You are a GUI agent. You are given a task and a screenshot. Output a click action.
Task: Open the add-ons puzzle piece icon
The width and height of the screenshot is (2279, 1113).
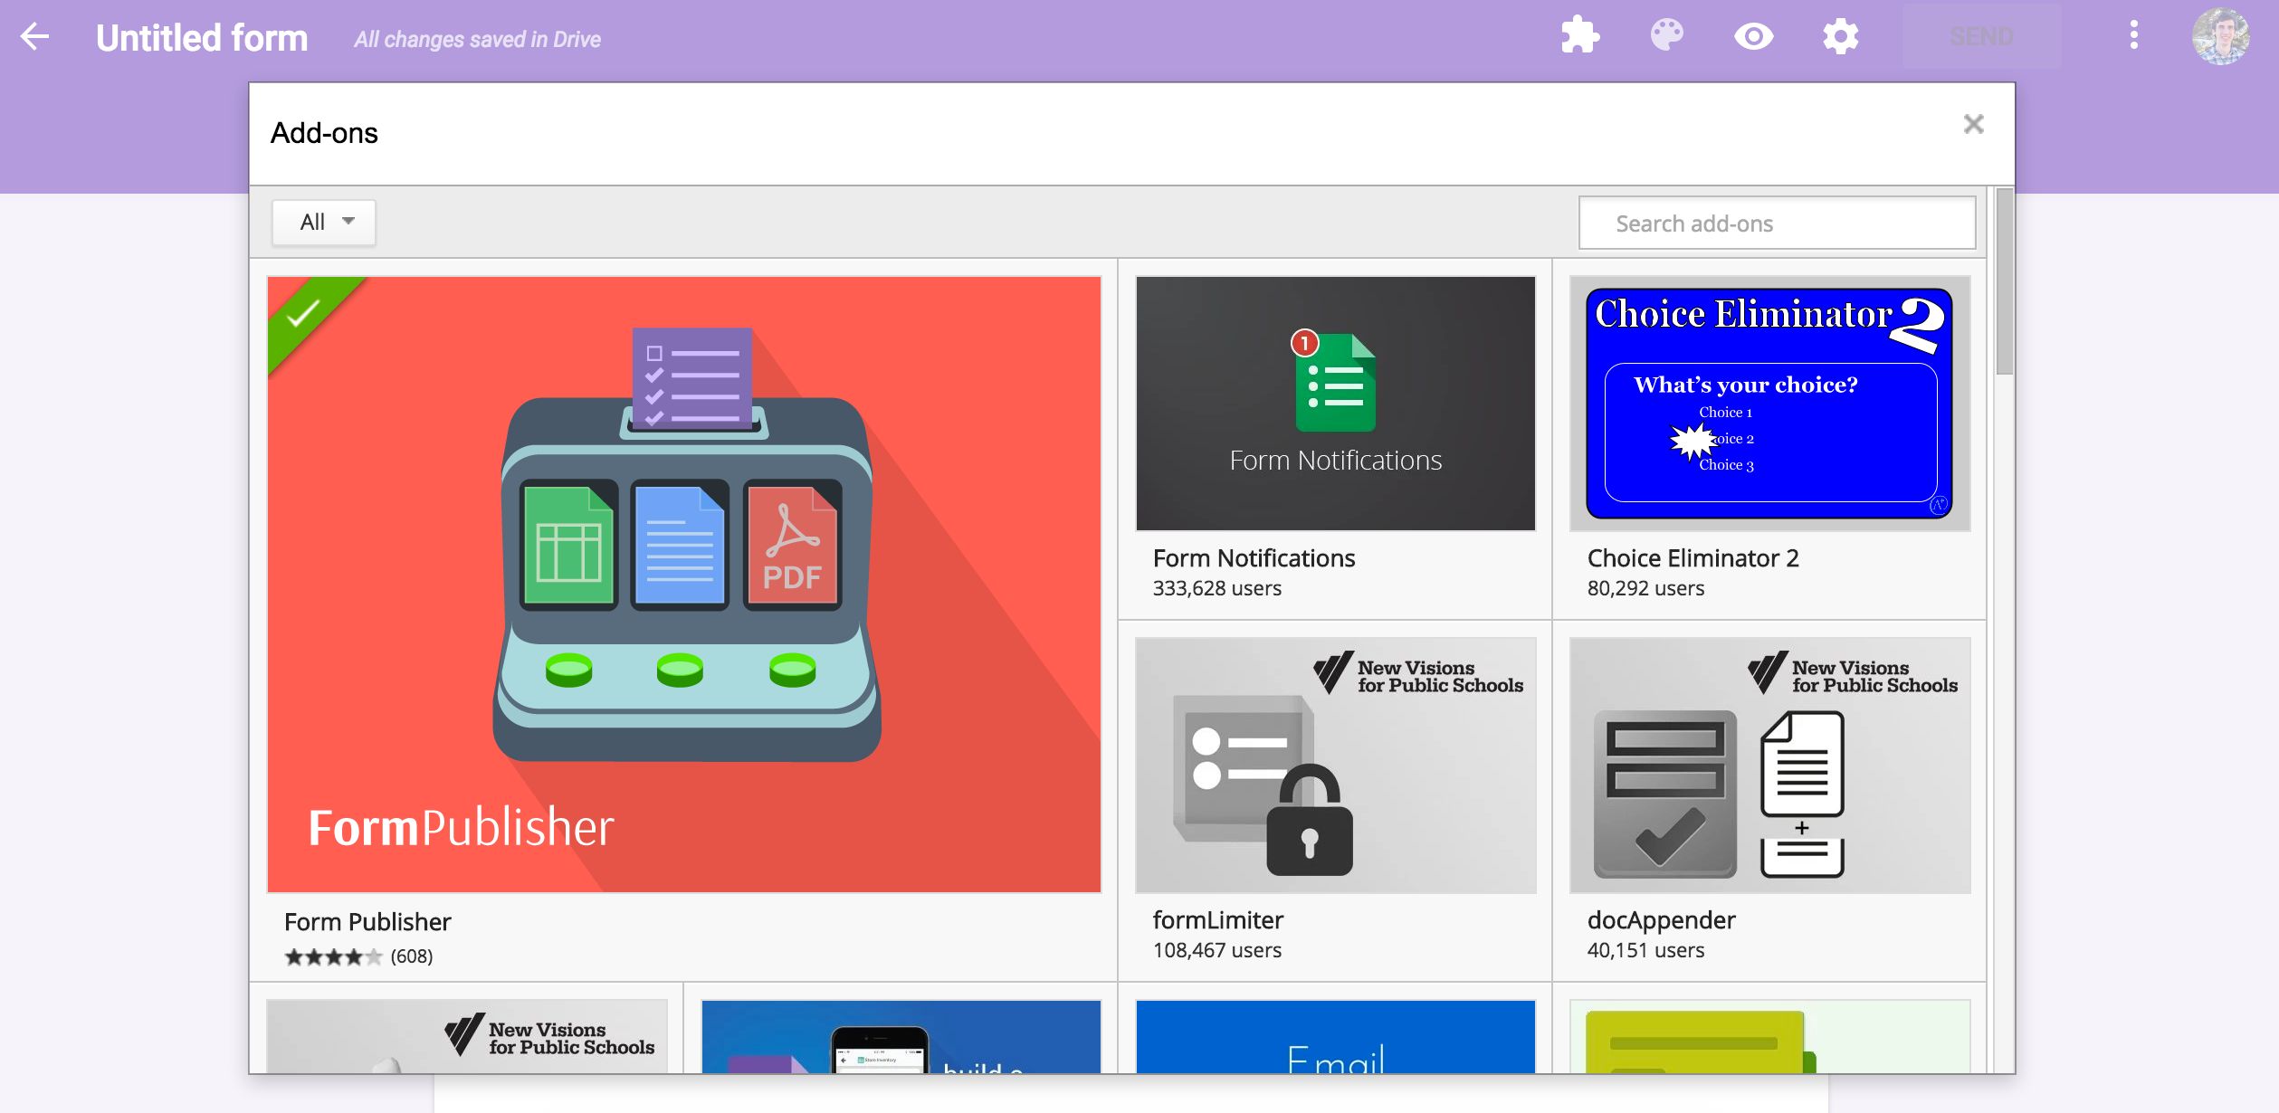[1579, 36]
